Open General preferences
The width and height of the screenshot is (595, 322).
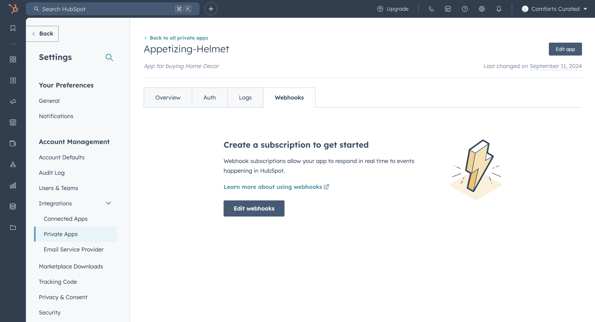(x=49, y=101)
